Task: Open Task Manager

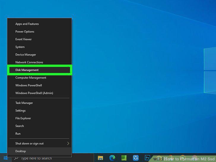Action: coord(39,103)
